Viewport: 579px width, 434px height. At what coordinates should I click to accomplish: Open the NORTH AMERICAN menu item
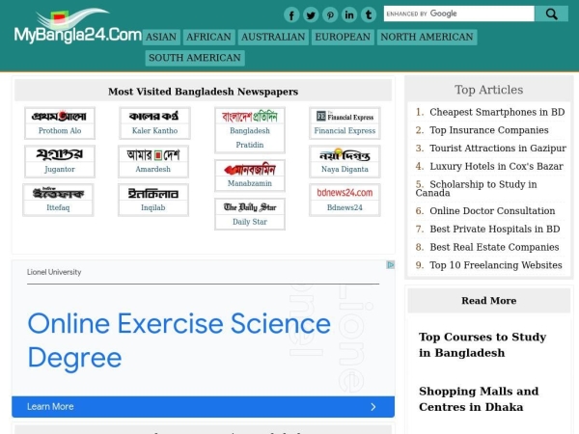(427, 37)
